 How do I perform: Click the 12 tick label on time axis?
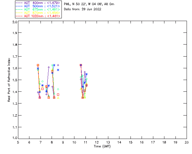click(x=97, y=142)
